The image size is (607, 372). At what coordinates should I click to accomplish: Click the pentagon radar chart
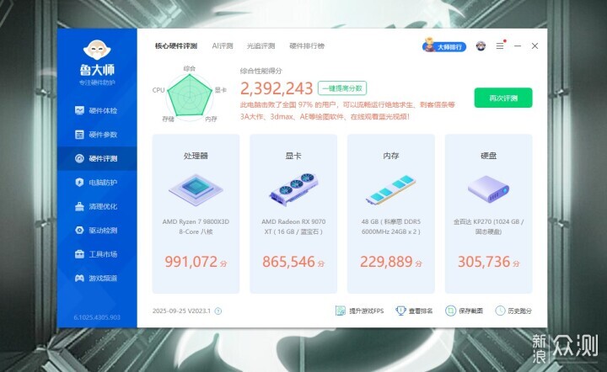pyautogui.click(x=190, y=95)
